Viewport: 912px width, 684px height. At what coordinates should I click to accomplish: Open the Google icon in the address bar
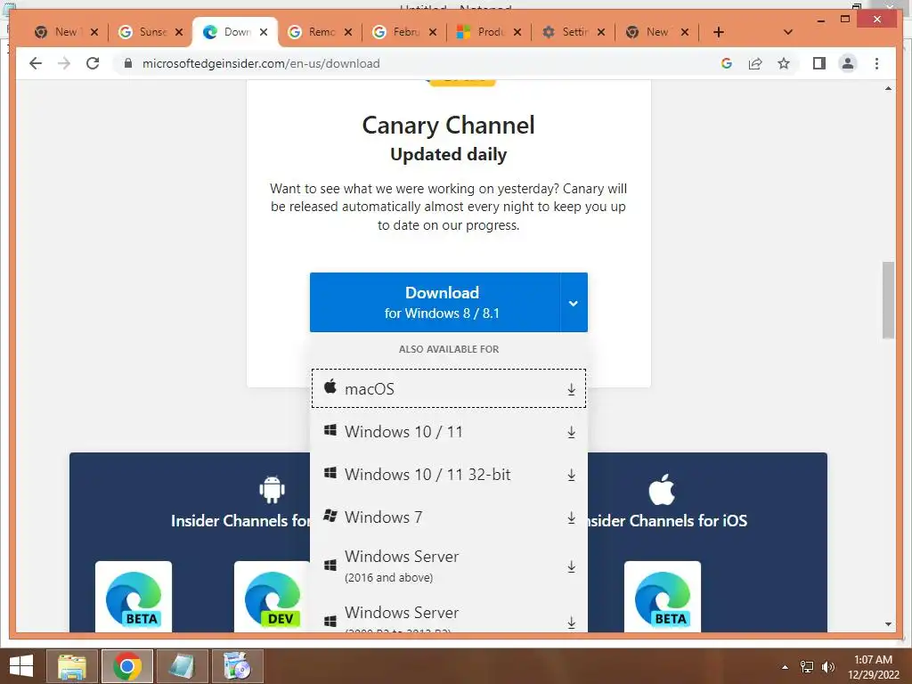tap(727, 63)
